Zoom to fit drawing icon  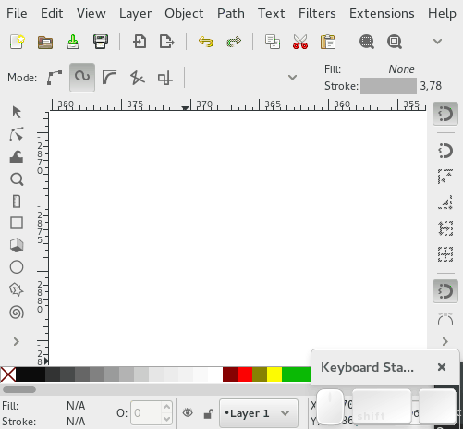[395, 42]
